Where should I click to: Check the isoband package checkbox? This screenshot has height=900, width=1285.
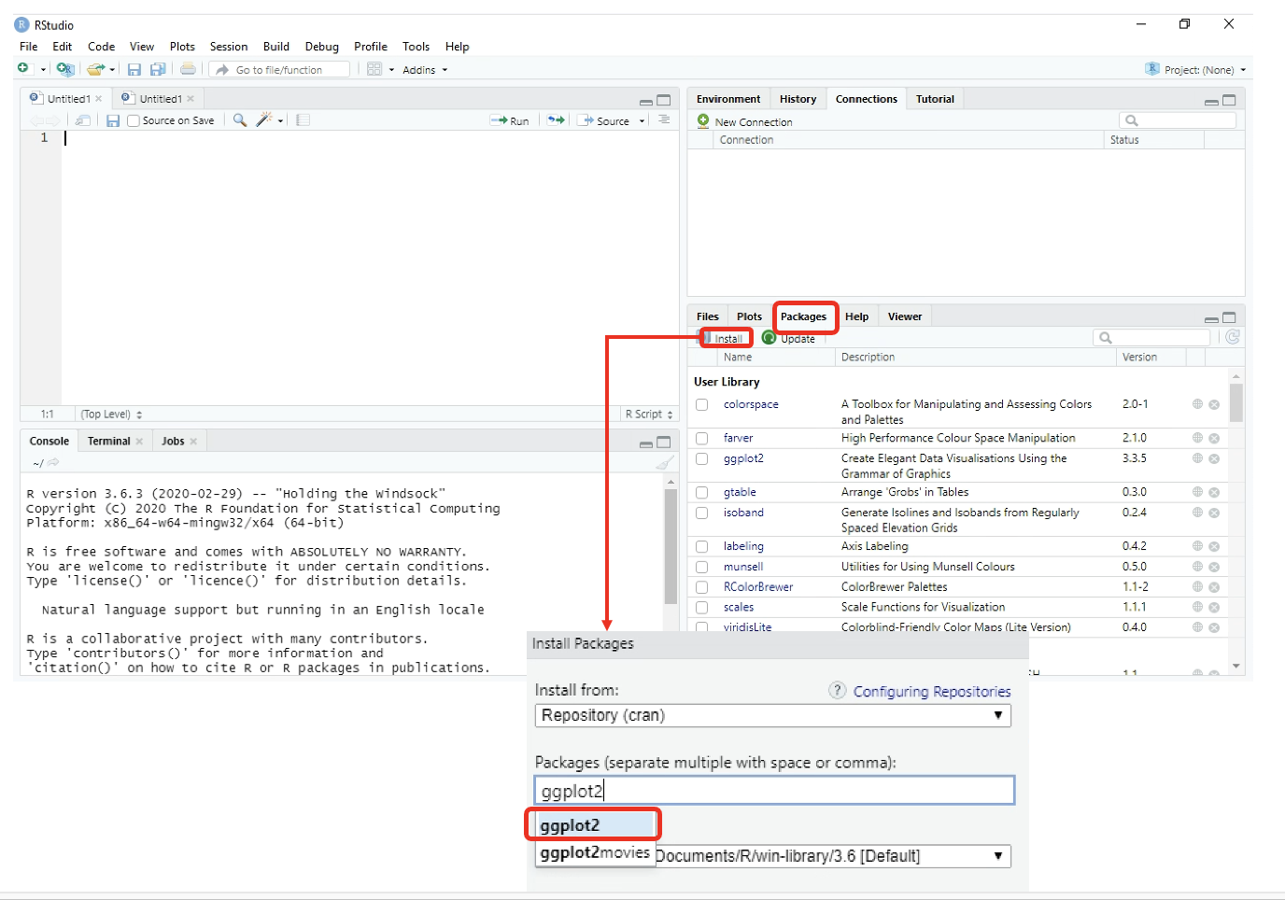[x=702, y=513]
